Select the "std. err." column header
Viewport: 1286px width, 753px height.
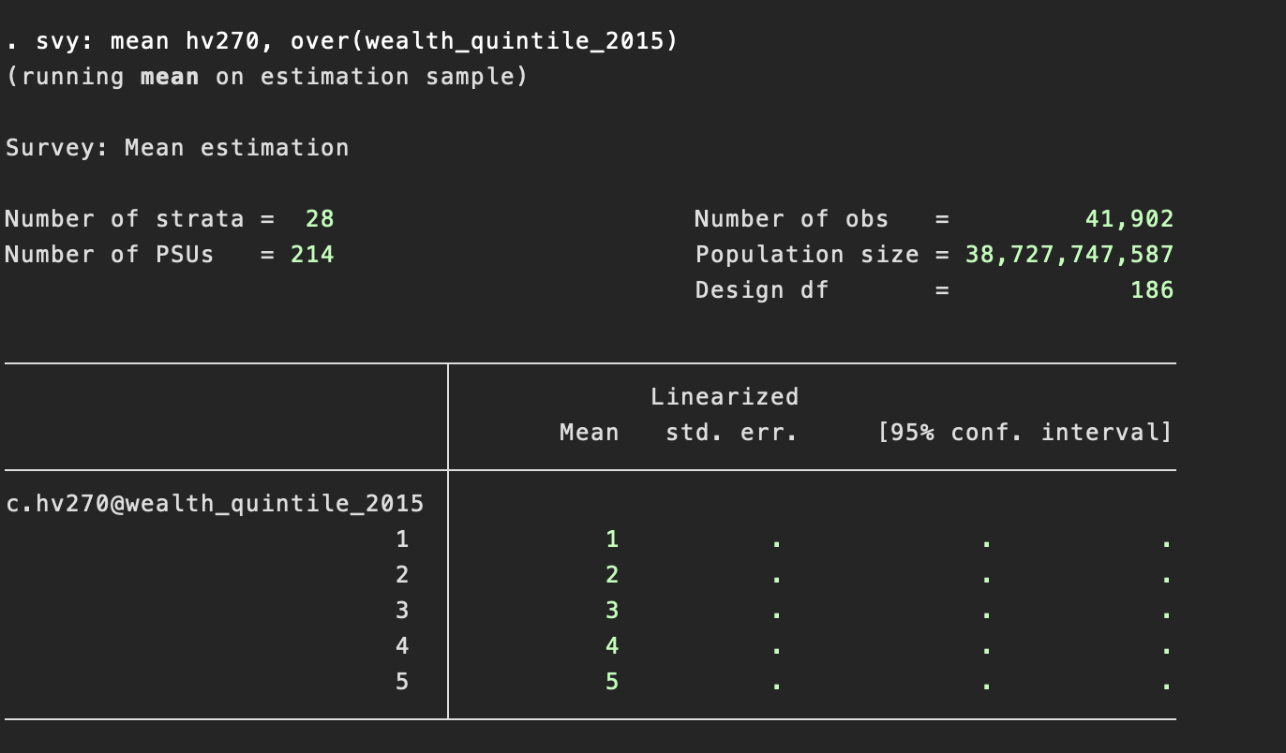click(x=731, y=433)
